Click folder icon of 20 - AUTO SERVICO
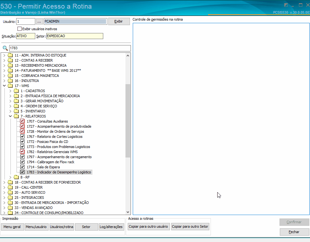Image resolution: width=310 pixels, height=242 pixels. (x=10, y=192)
